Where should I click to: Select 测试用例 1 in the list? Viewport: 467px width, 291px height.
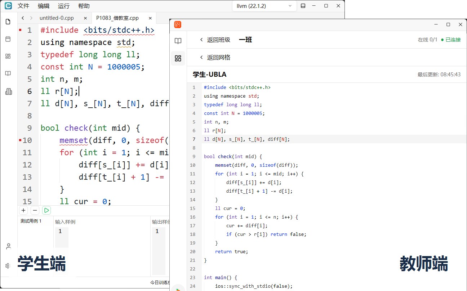(x=31, y=221)
